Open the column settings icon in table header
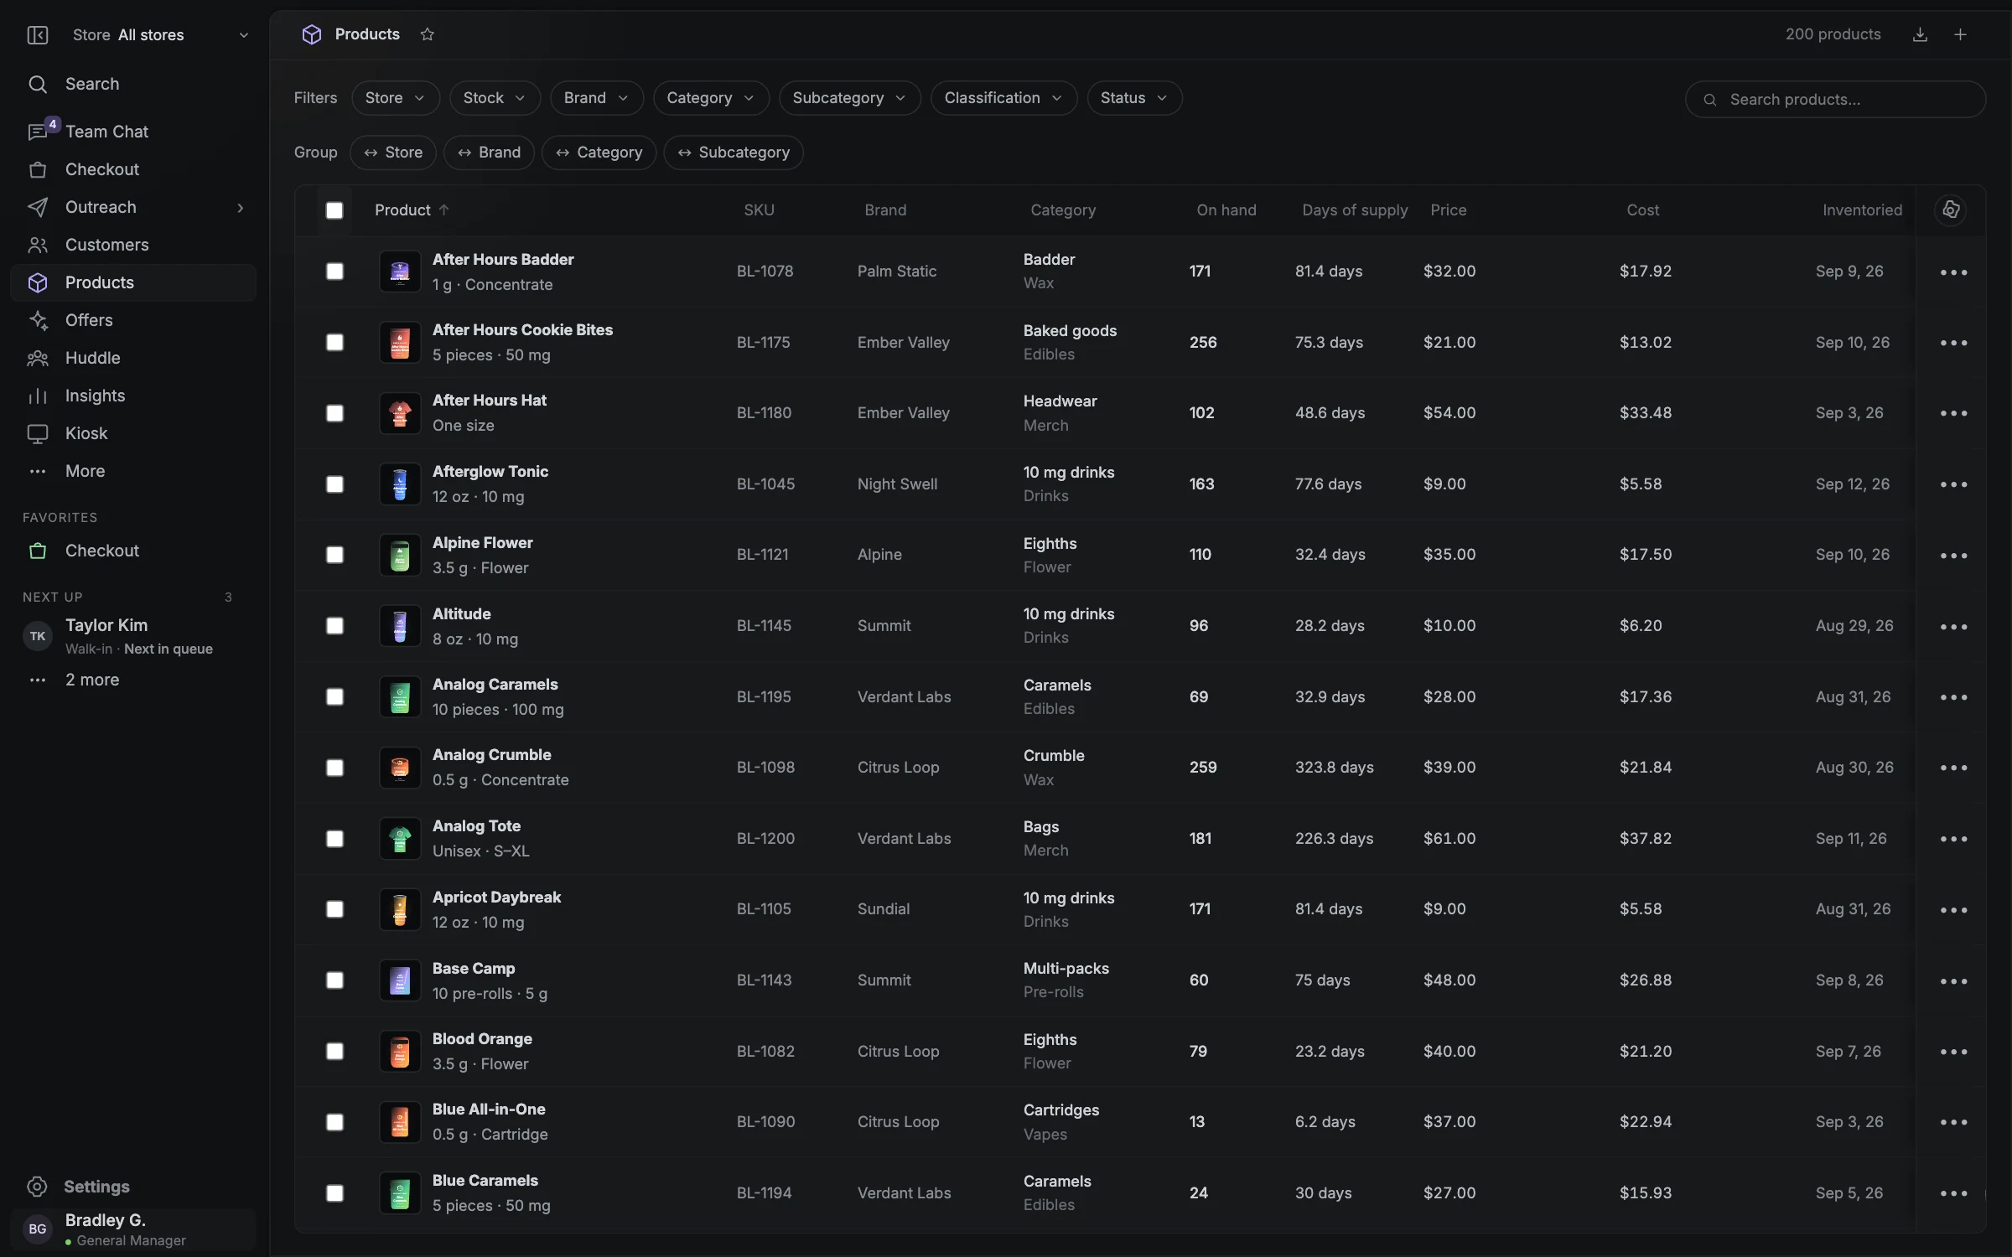Image resolution: width=2012 pixels, height=1257 pixels. [1951, 209]
